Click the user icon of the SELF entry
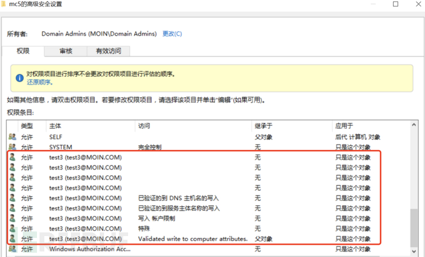This screenshot has height=257, width=425. pos(12,136)
